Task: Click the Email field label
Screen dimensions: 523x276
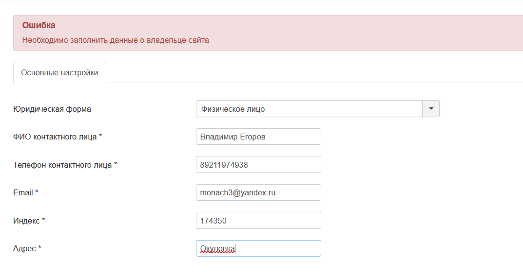Action: (22, 193)
